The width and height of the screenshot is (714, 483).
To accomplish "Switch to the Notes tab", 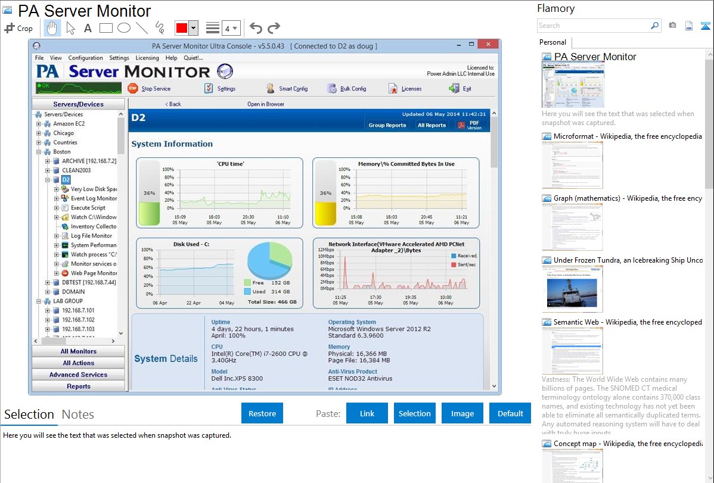I will pyautogui.click(x=78, y=415).
